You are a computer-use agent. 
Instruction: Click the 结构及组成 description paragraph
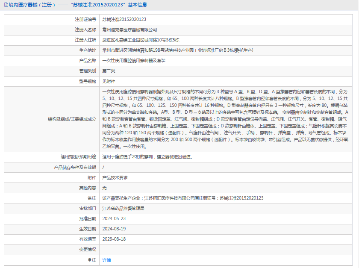(225, 119)
